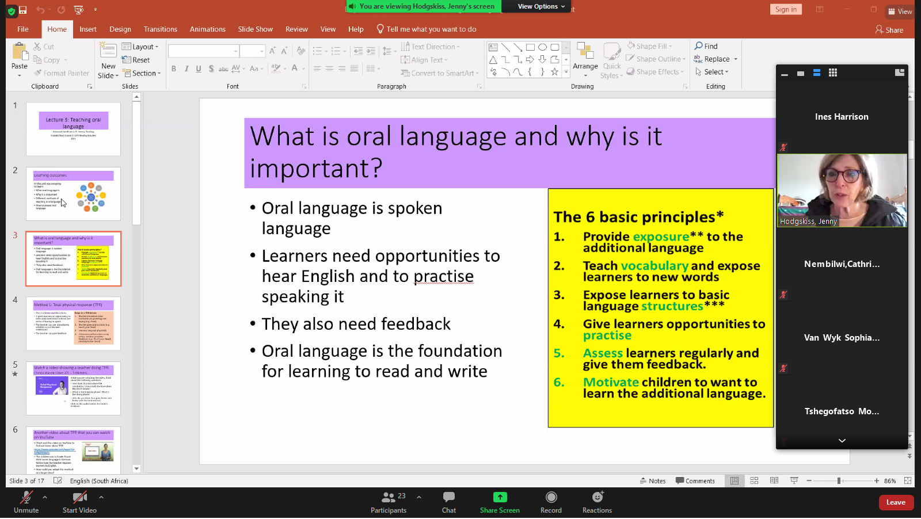Select the right arrow shape in gallery
Image resolution: width=921 pixels, height=519 pixels.
pos(530,59)
